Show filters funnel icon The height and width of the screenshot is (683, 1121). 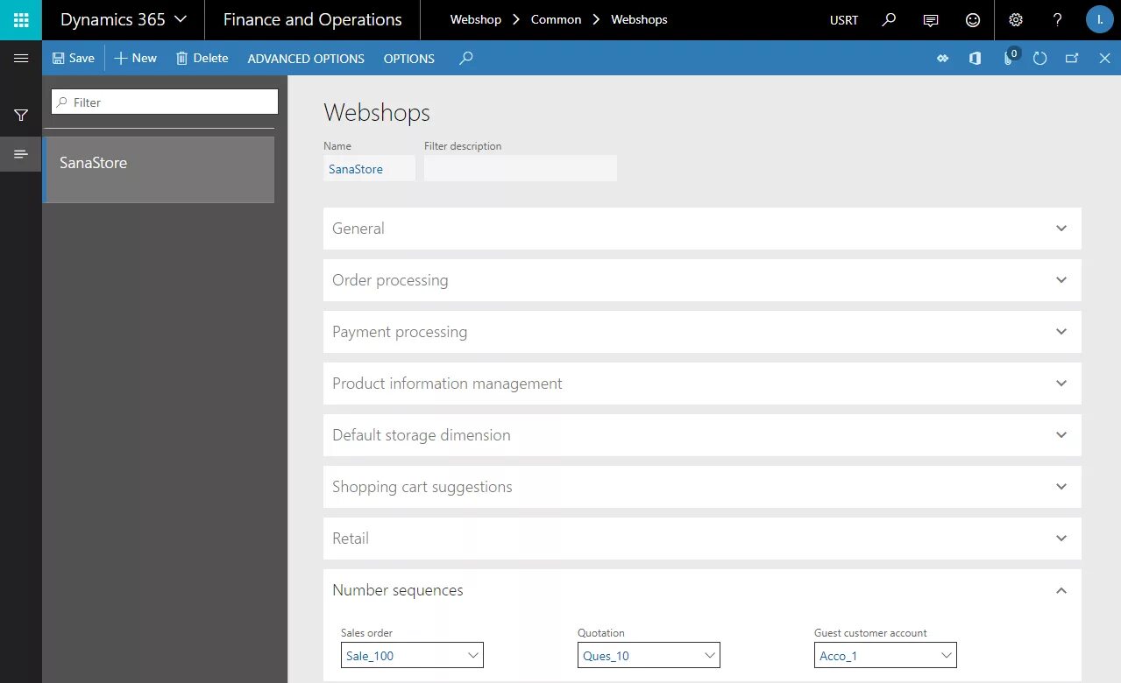tap(21, 115)
